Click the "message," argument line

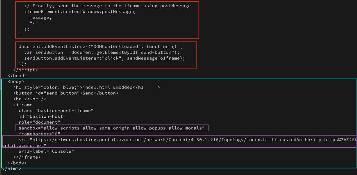(41, 18)
